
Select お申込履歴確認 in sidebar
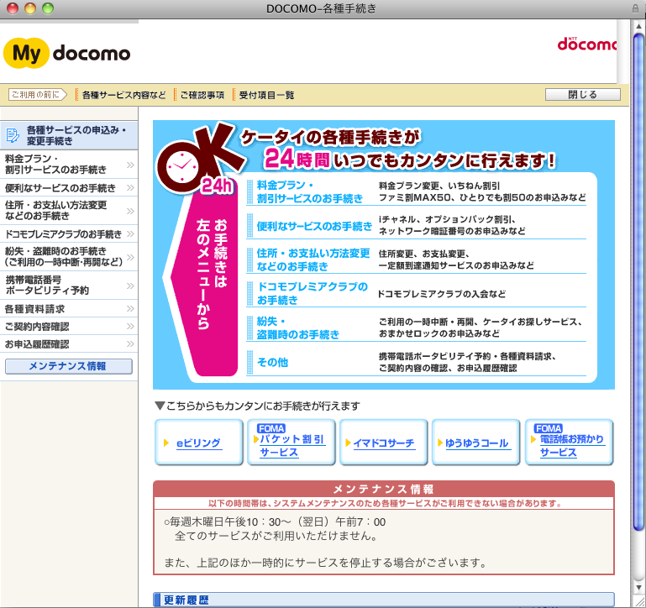(x=69, y=344)
